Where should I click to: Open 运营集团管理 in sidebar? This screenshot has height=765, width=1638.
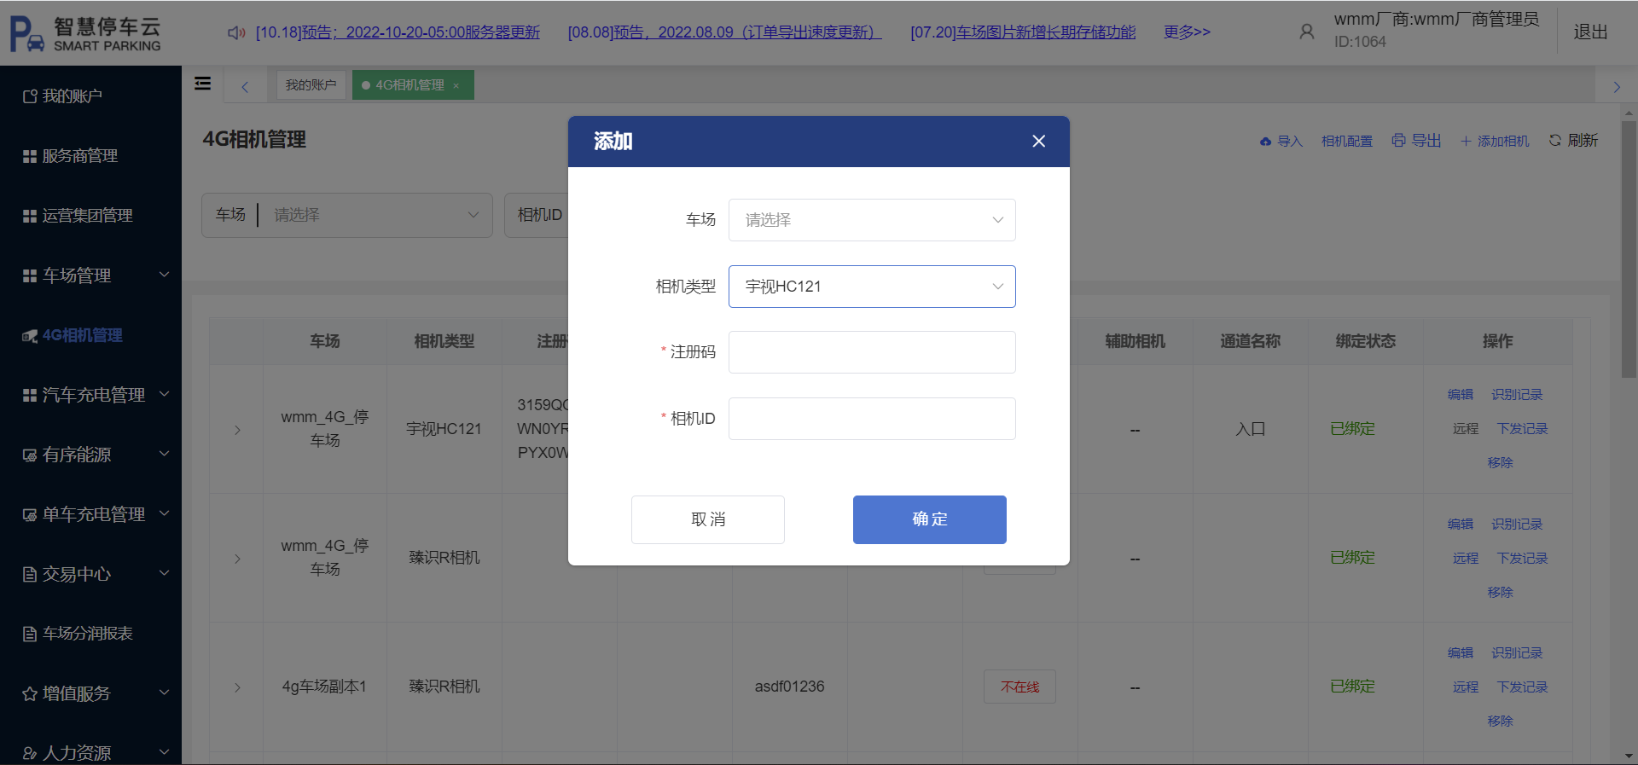click(x=90, y=215)
